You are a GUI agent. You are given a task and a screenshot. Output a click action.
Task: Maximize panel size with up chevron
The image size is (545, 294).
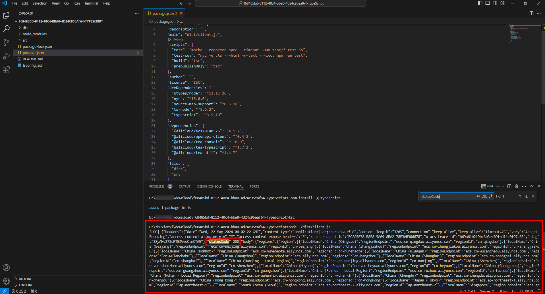pos(531,186)
